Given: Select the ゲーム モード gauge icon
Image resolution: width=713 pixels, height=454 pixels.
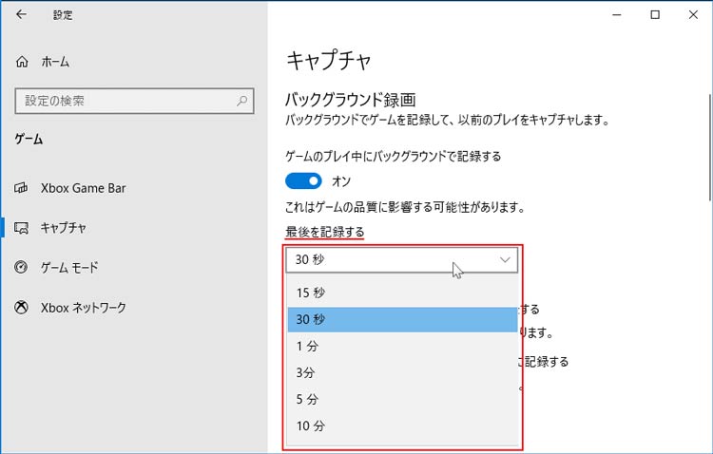Looking at the screenshot, I should click(x=21, y=267).
